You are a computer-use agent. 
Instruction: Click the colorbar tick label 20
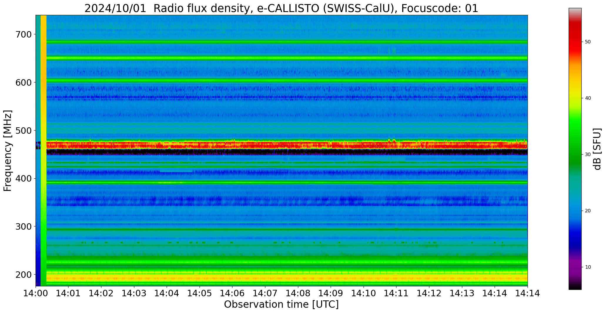coord(588,211)
